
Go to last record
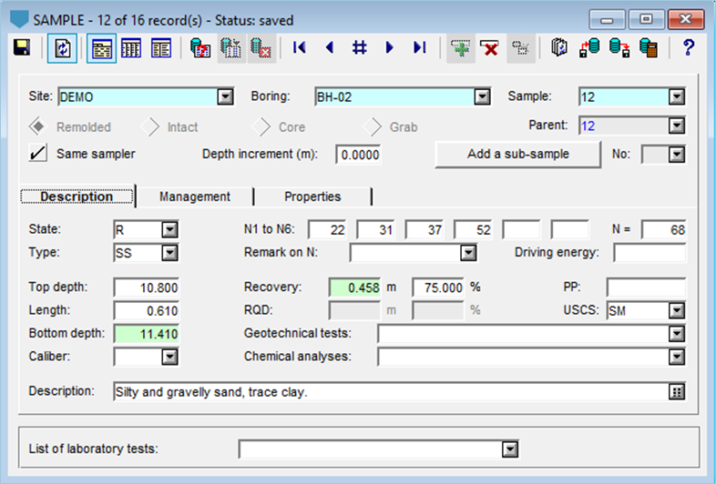(x=420, y=47)
